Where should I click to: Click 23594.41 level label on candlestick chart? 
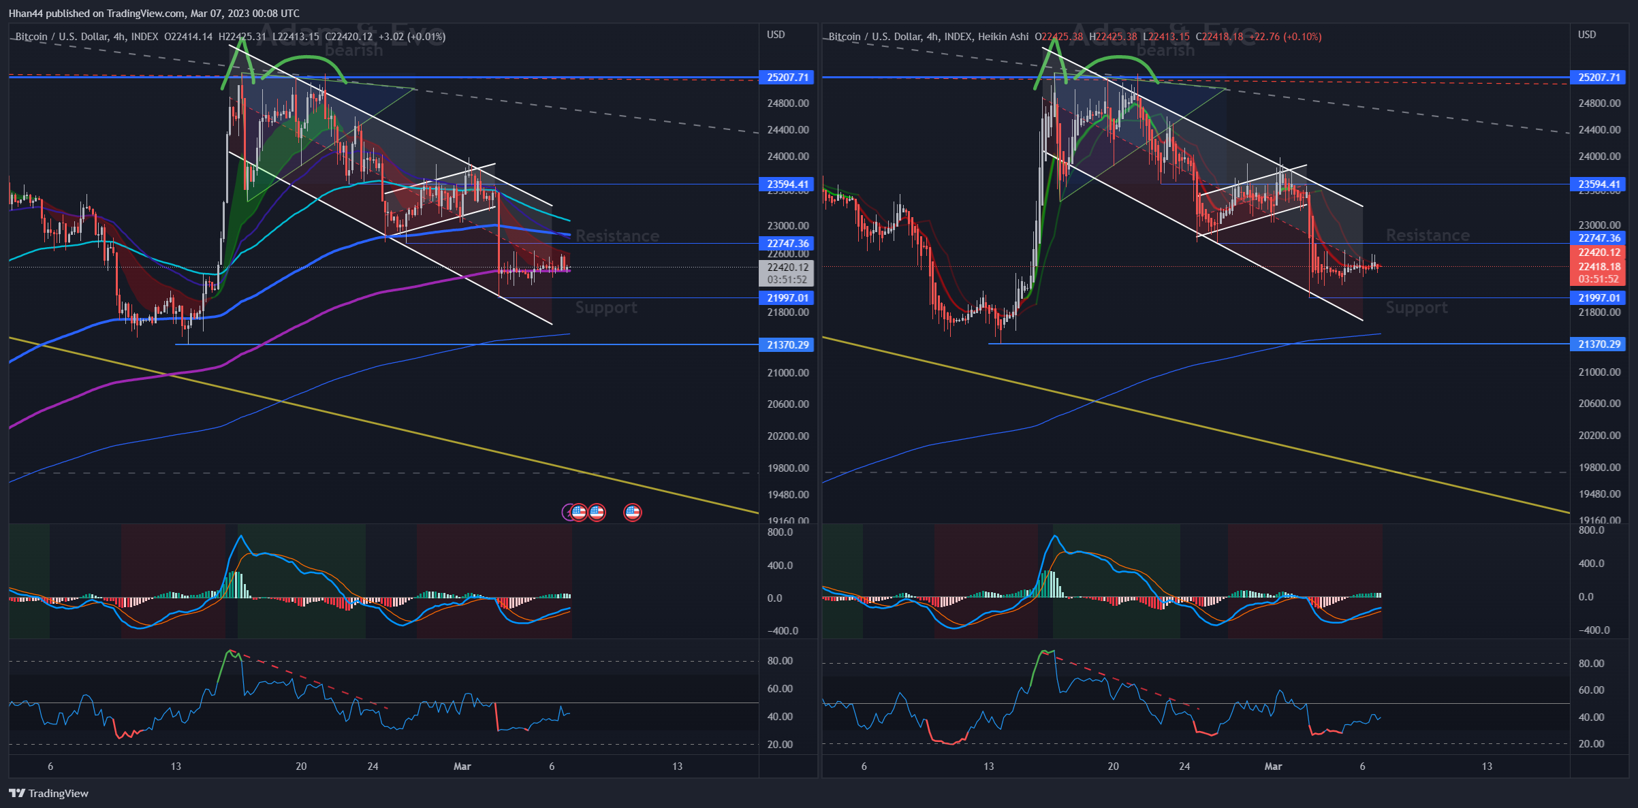pos(787,184)
